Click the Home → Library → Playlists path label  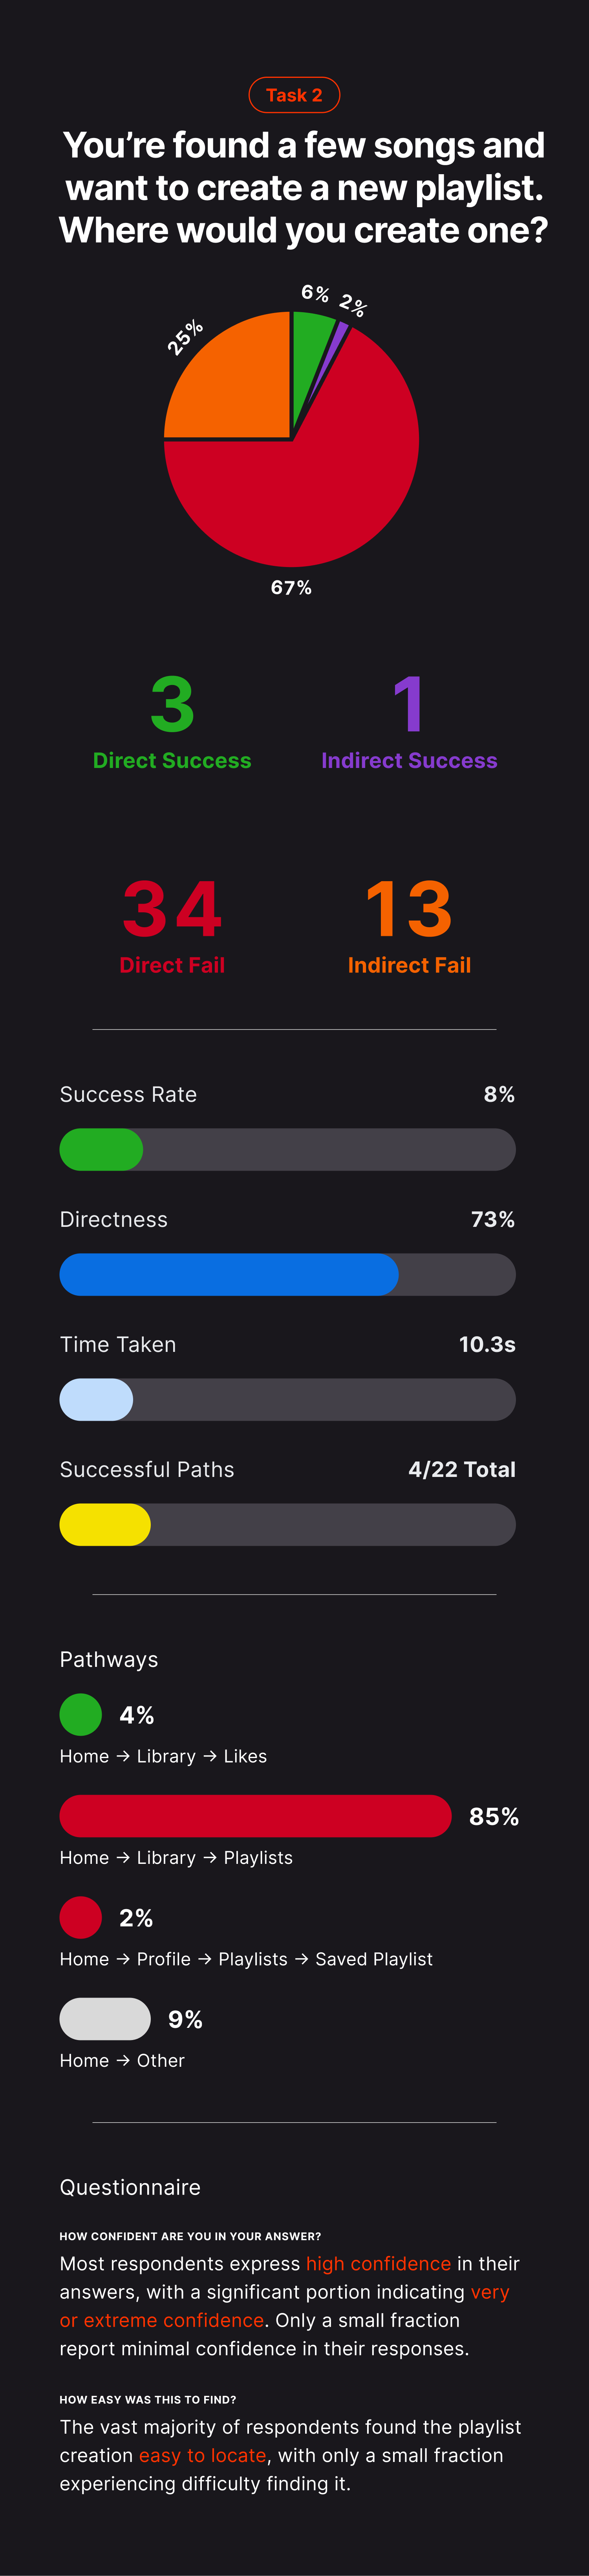pos(176,1857)
